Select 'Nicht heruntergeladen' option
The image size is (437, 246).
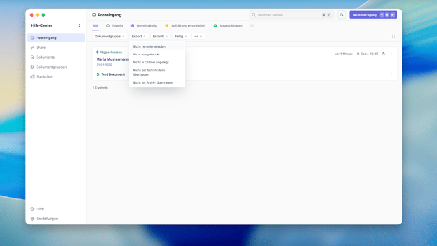tap(157, 46)
